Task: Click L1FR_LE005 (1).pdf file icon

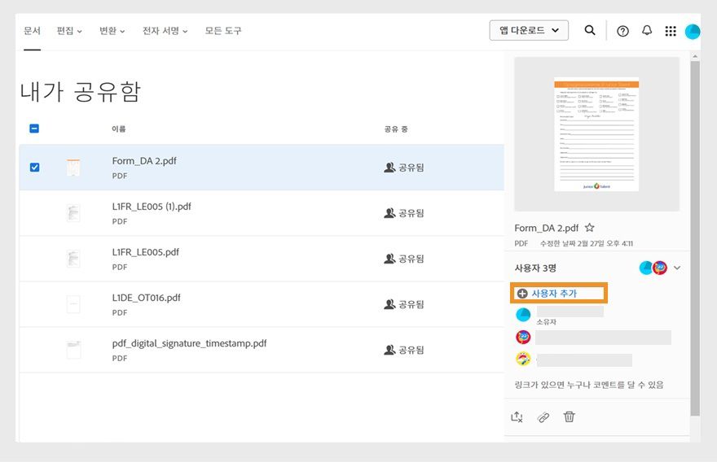Action: tap(73, 213)
